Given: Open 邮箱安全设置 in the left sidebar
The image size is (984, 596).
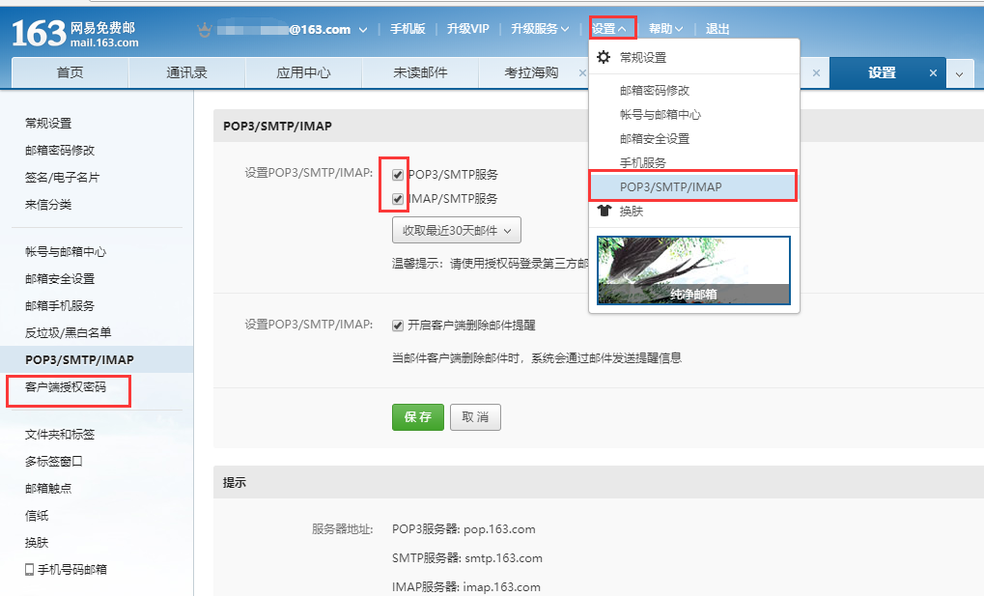Looking at the screenshot, I should point(60,279).
